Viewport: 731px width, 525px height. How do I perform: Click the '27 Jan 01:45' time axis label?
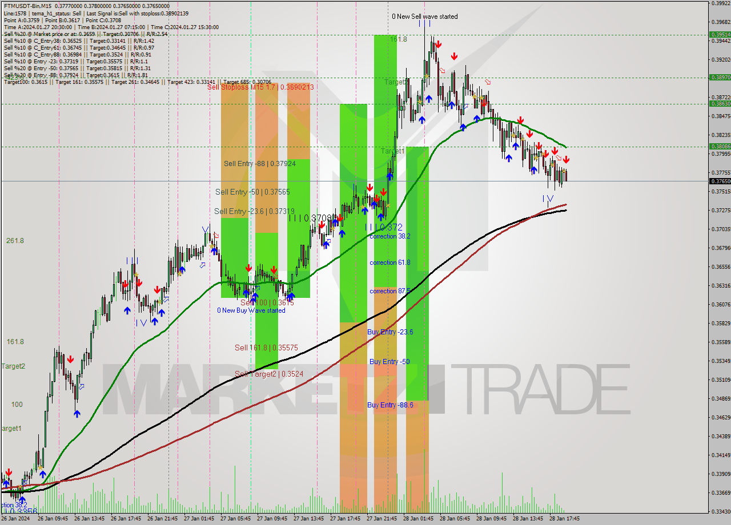198,519
